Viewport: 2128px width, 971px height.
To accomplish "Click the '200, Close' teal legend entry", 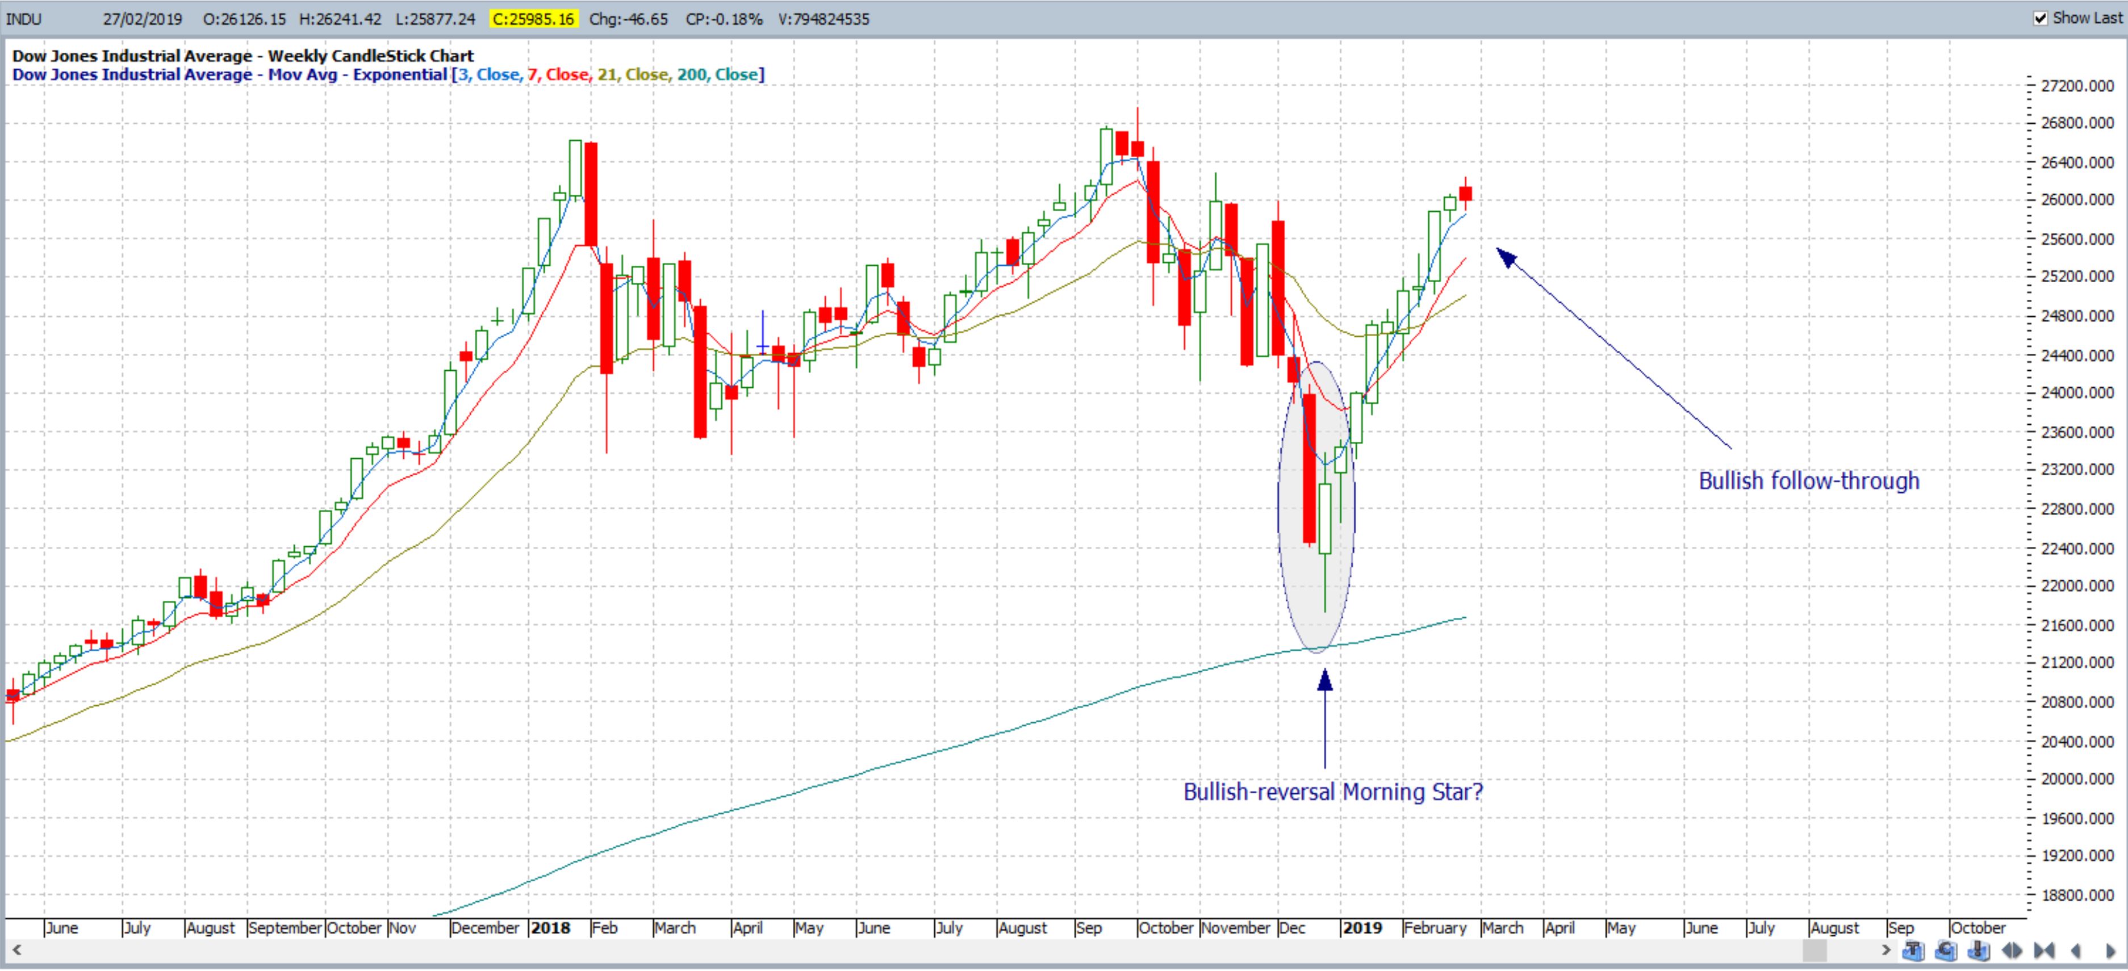I will pyautogui.click(x=718, y=74).
